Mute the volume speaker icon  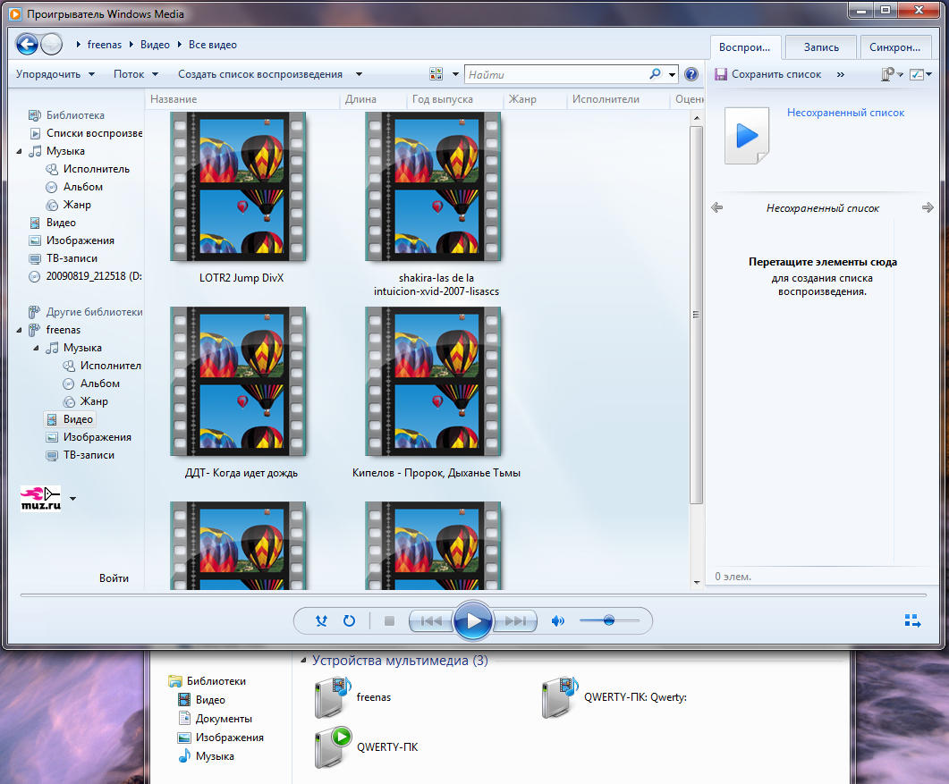click(557, 620)
